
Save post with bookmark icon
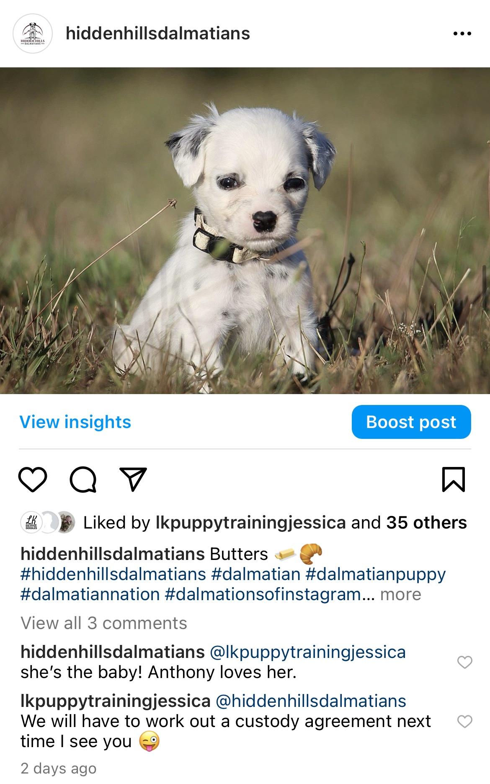pyautogui.click(x=454, y=480)
